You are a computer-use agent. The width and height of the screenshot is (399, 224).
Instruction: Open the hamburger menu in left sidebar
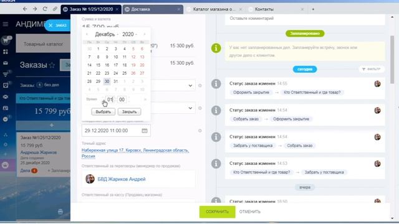point(6,24)
